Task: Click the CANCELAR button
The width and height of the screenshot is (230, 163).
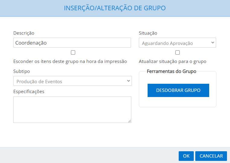Action: [211, 156]
